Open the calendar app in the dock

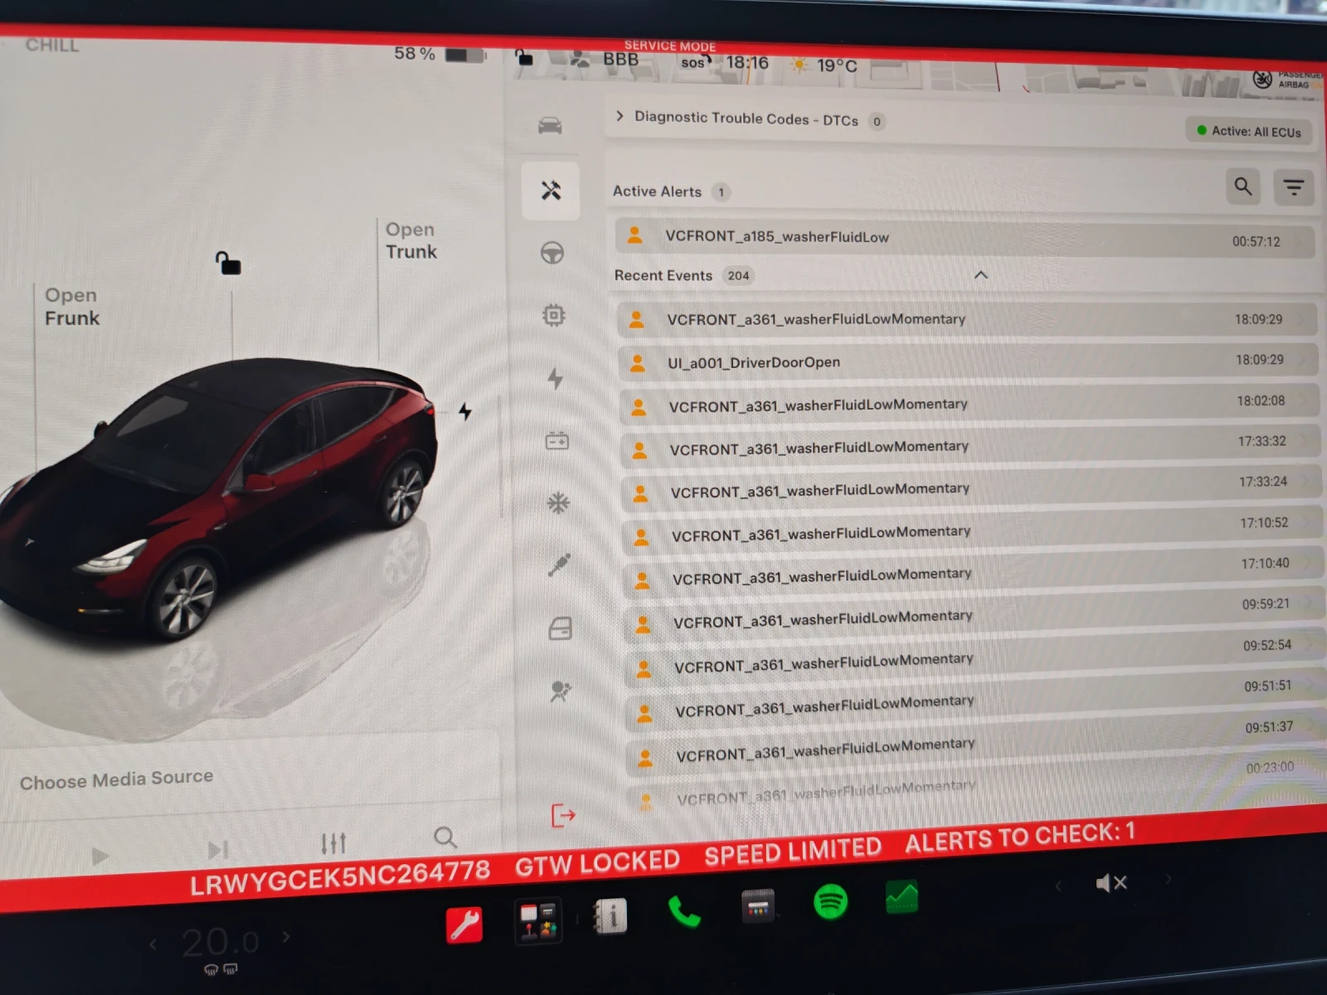click(757, 905)
